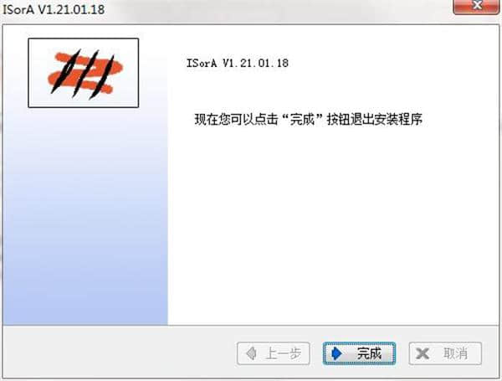
Task: Select the 上一步 back button
Action: pyautogui.click(x=274, y=353)
